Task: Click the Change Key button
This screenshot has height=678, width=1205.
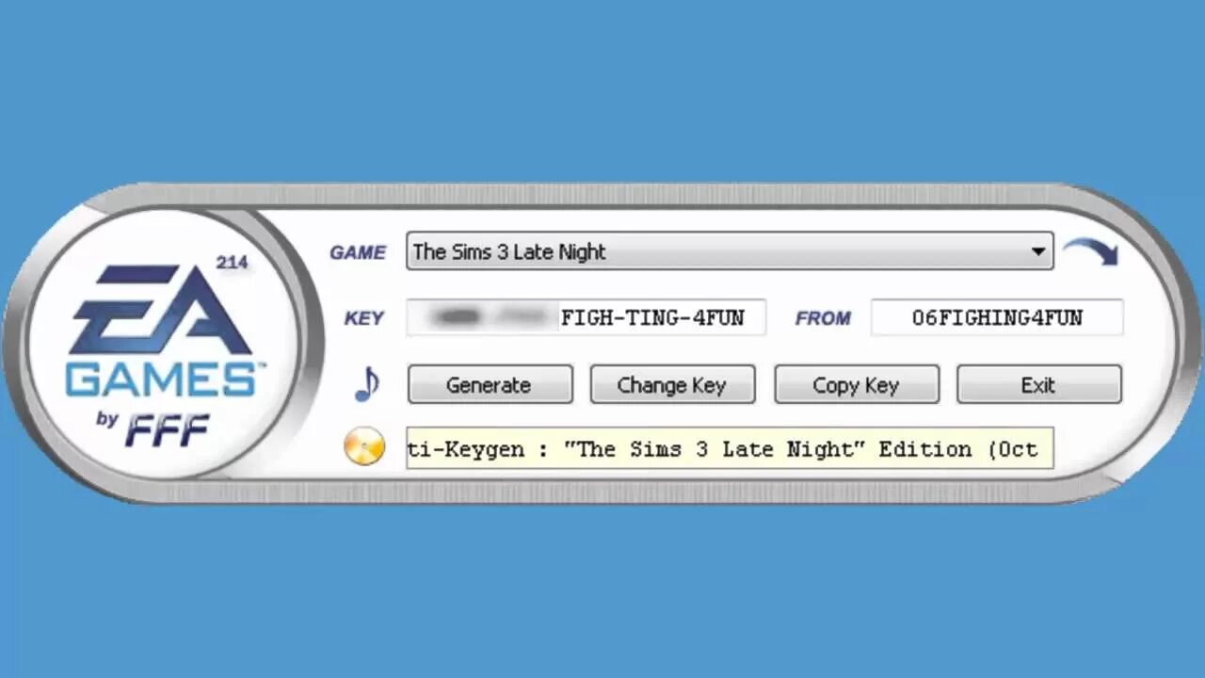Action: click(672, 385)
